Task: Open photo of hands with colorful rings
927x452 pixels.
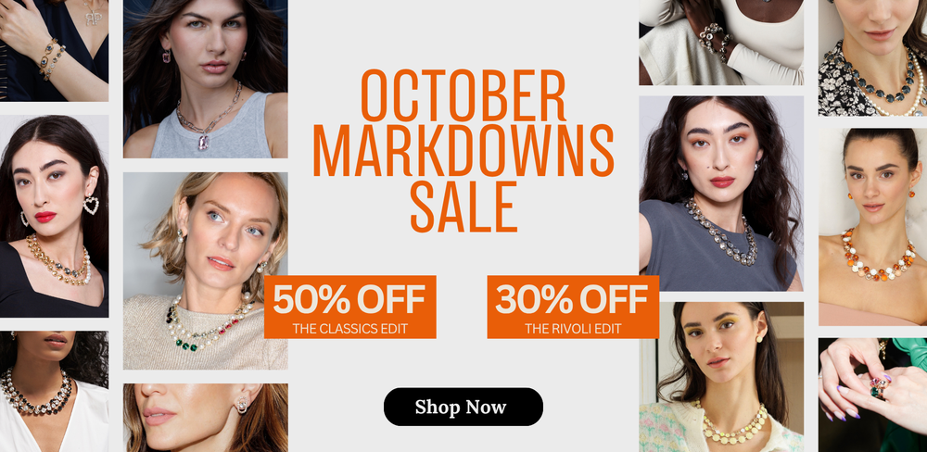Action: coord(872,395)
